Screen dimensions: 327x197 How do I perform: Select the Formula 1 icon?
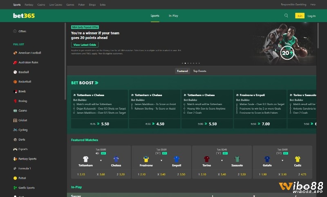coord(15,168)
